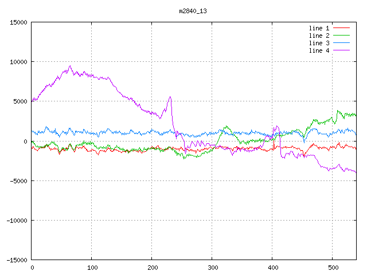Pick the purple line 4 legend swatch
Viewport: 367px width, 275px height.
pos(341,50)
